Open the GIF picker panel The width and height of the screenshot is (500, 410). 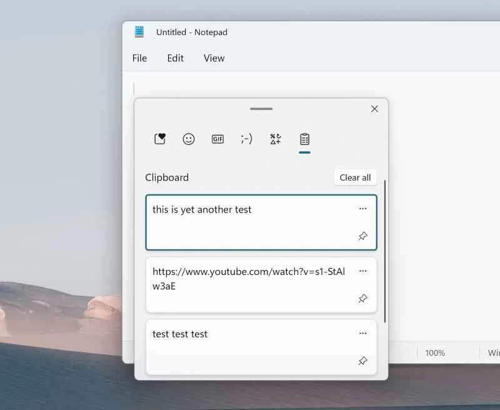(217, 139)
